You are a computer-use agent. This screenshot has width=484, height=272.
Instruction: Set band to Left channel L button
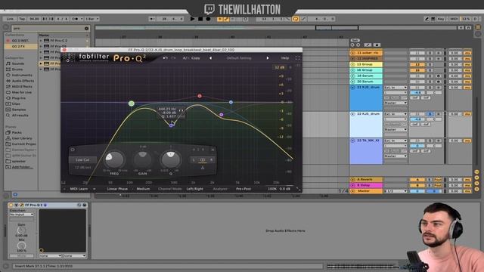pyautogui.click(x=194, y=159)
